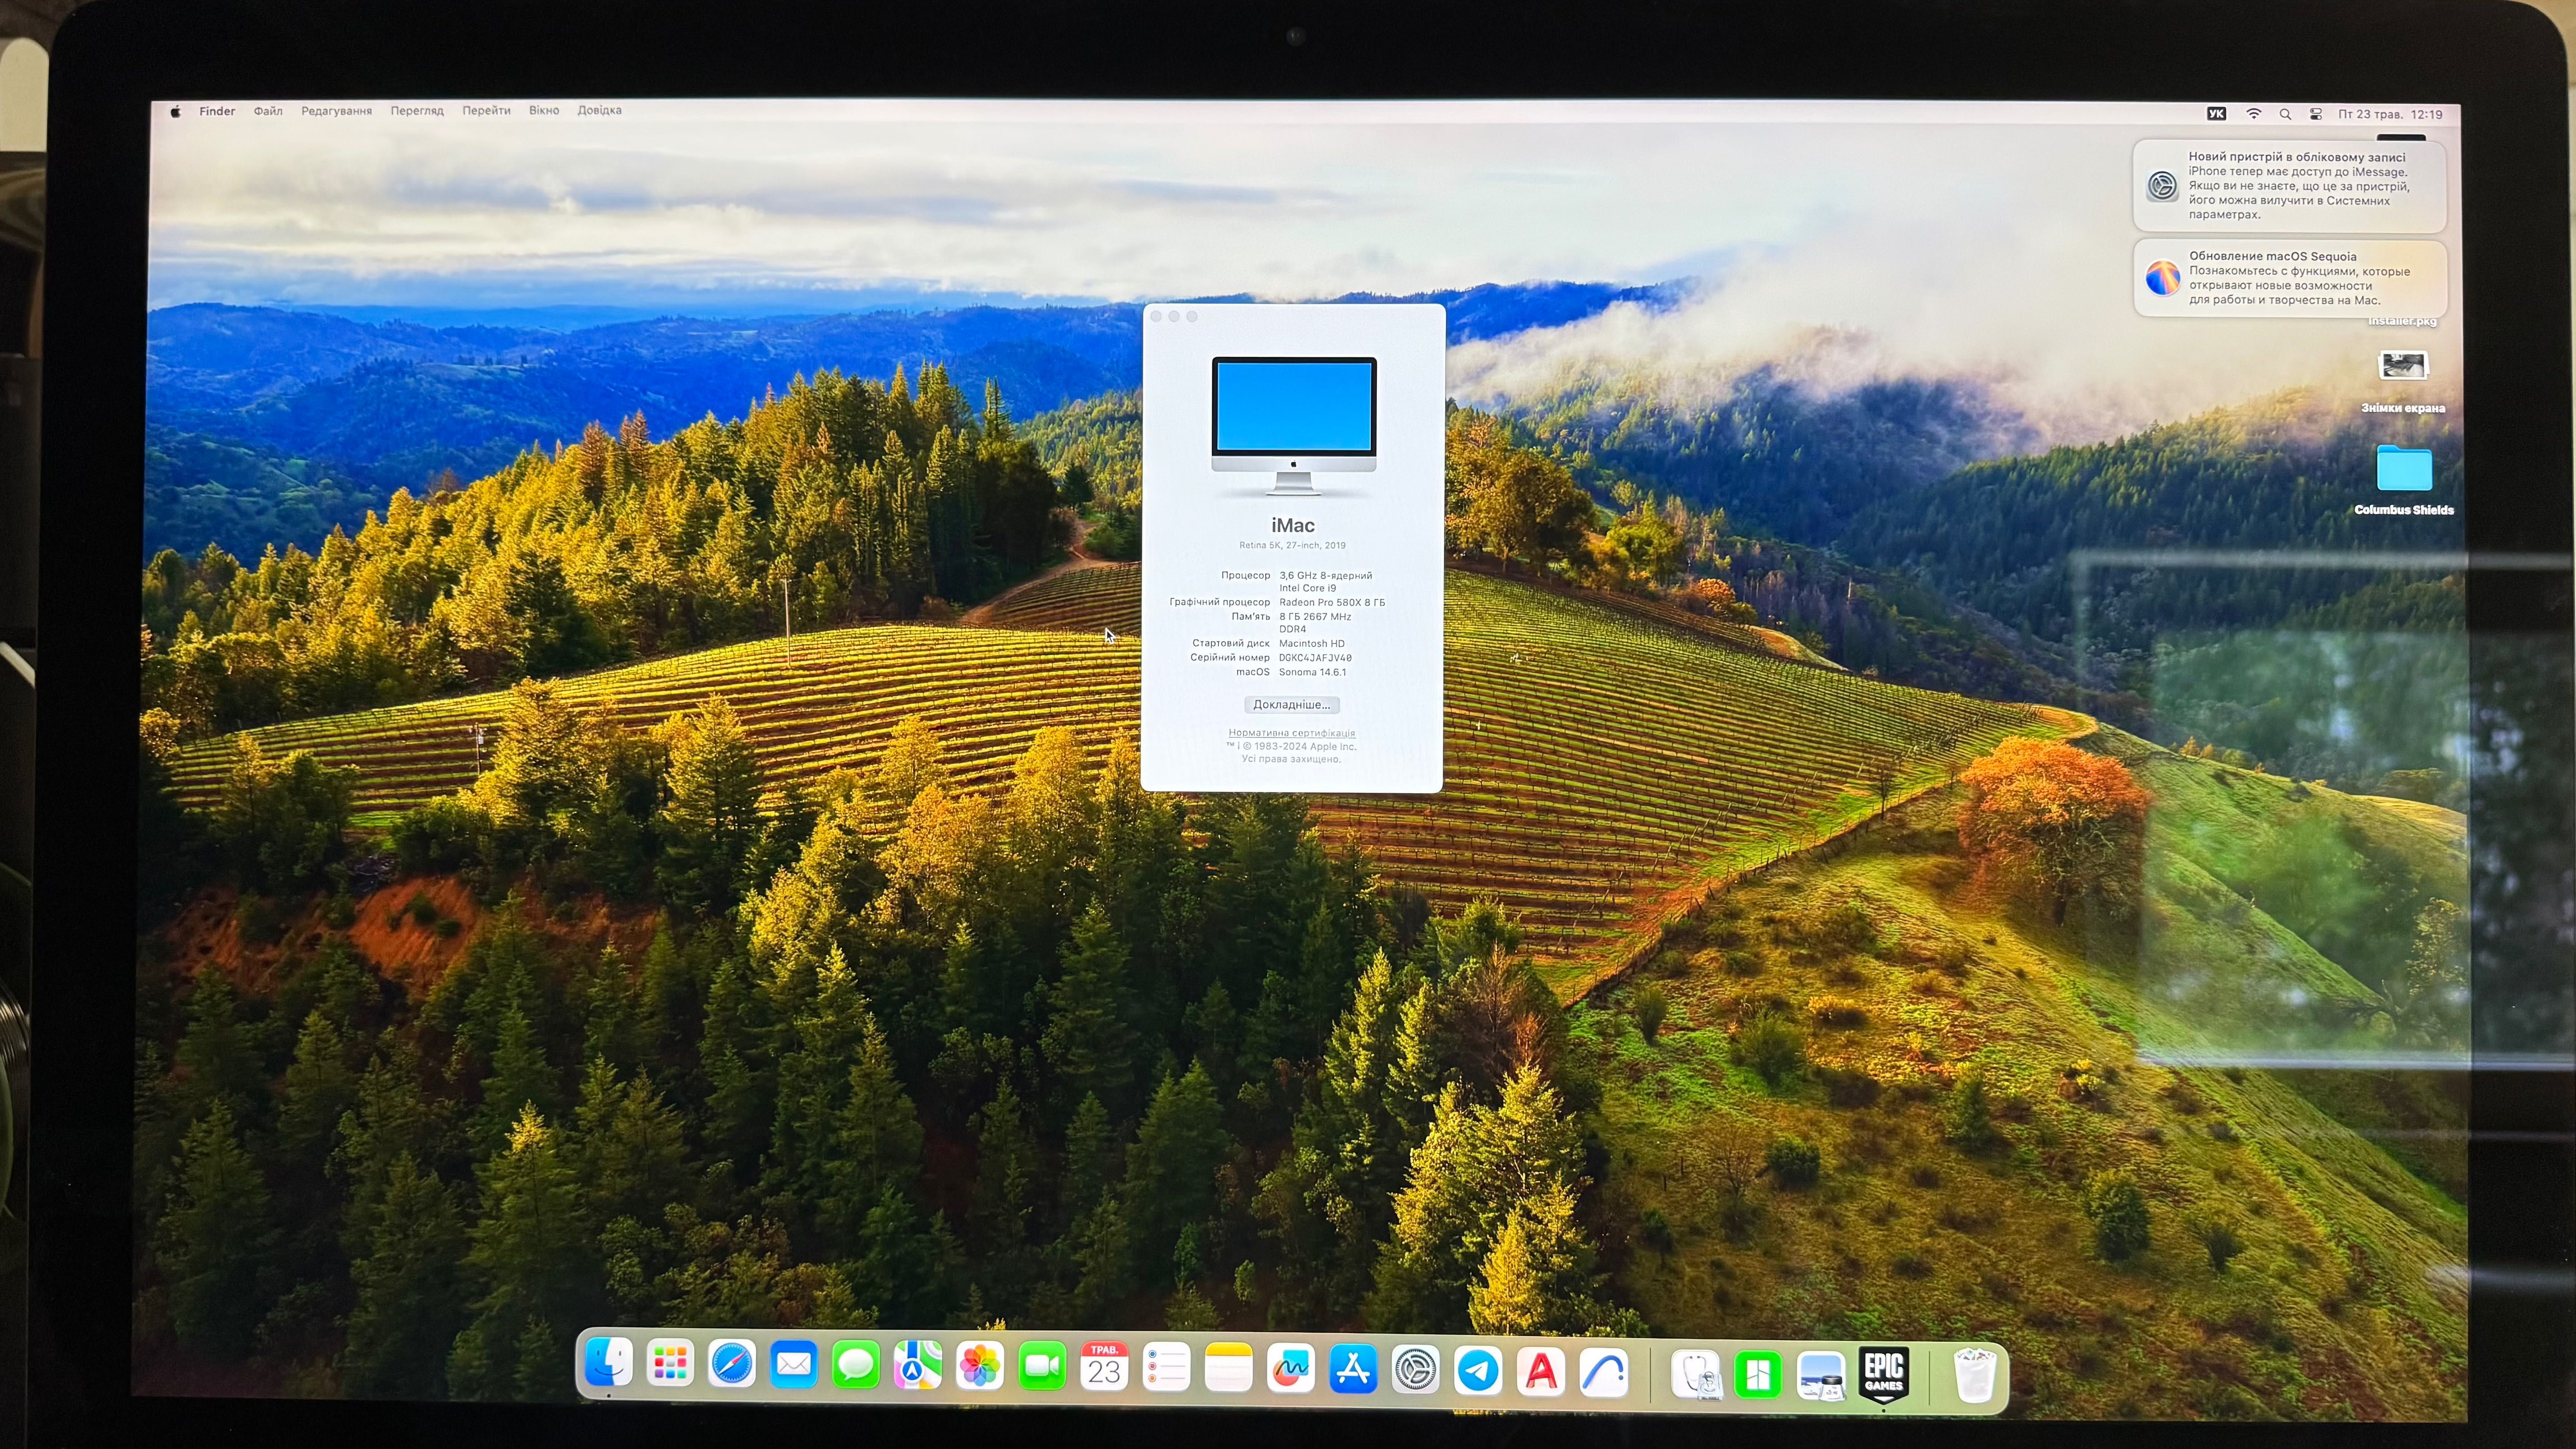Open the Перейти menu
The image size is (2576, 1449).
[x=487, y=111]
